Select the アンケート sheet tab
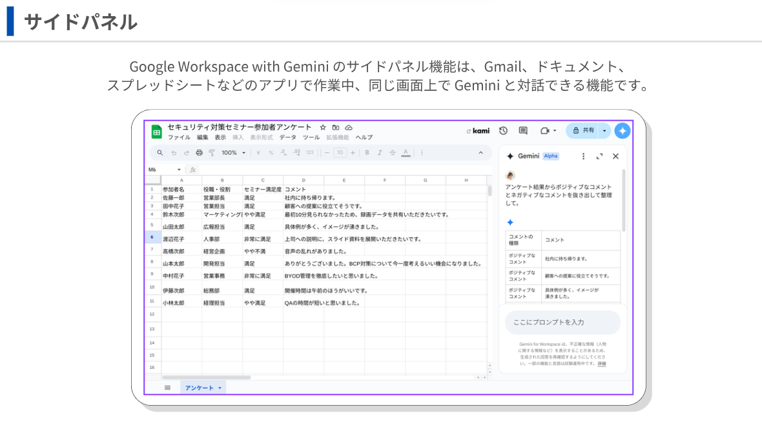This screenshot has height=427, width=762. (x=200, y=388)
